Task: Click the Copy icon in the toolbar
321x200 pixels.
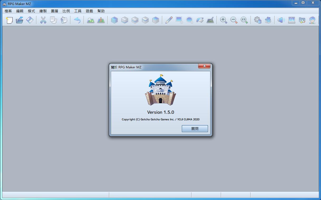Action: click(x=54, y=20)
